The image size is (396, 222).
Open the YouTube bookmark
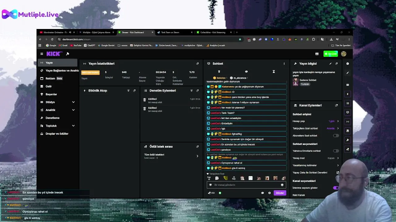point(76,46)
